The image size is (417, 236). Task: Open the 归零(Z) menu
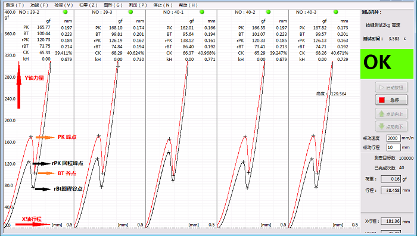tap(88, 5)
